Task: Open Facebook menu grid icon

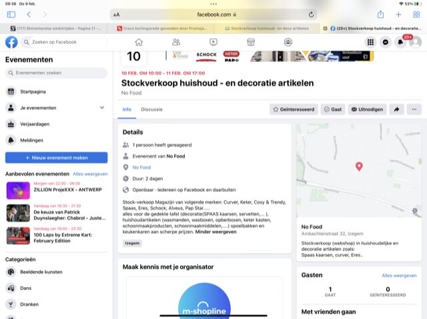Action: (370, 42)
